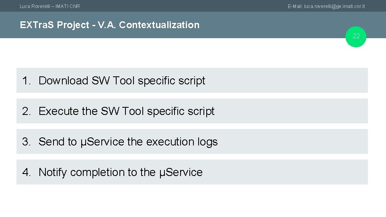This screenshot has width=386, height=217.
Task: Click the words 'execution logs' in step 3
Action: 182,142
